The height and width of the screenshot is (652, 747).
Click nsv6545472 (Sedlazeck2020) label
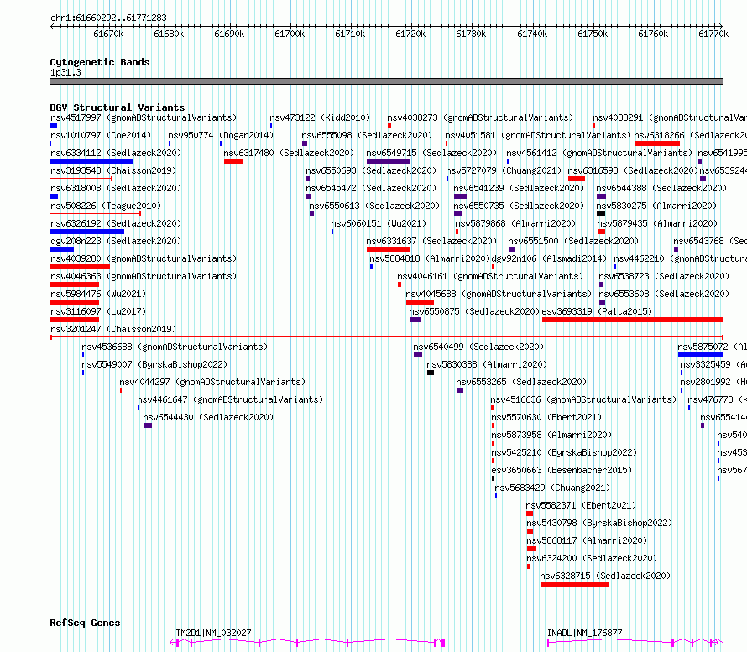click(371, 188)
